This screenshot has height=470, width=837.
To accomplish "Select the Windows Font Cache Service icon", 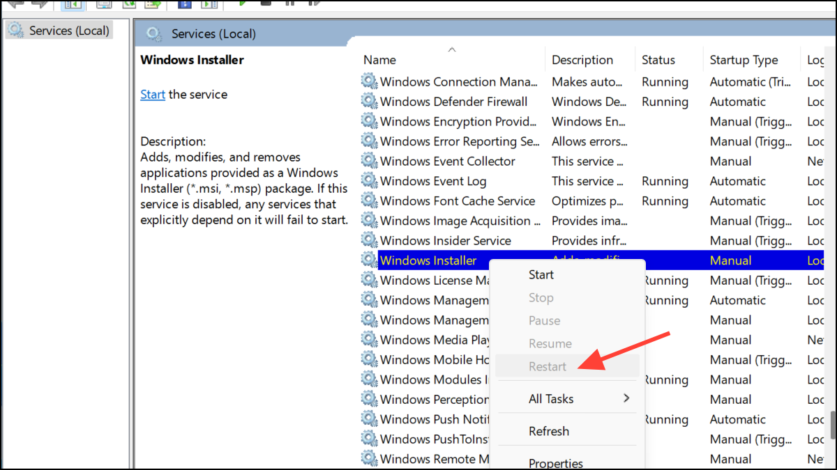I will pyautogui.click(x=368, y=201).
